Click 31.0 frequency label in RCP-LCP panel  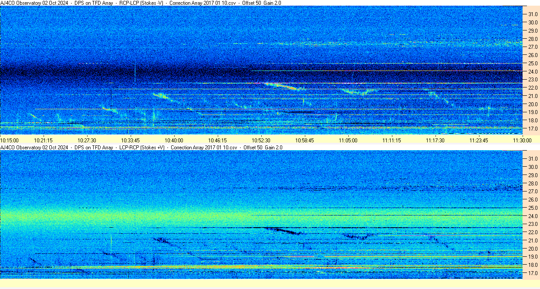[x=533, y=14]
